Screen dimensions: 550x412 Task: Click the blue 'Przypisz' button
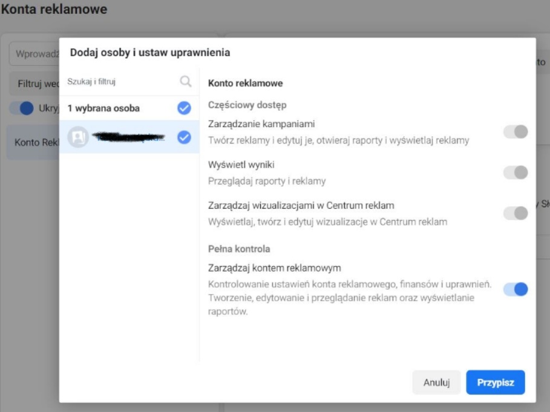[495, 382]
